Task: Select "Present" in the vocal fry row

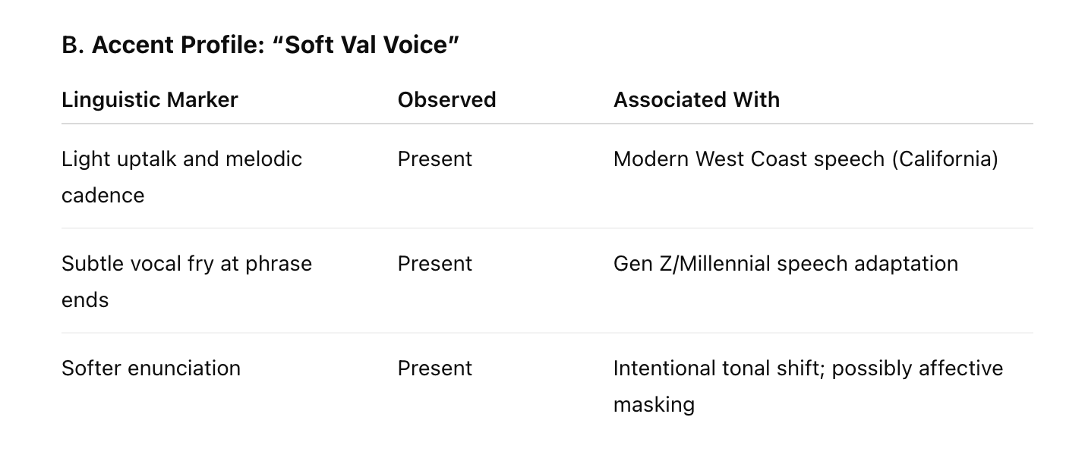Action: coord(434,264)
